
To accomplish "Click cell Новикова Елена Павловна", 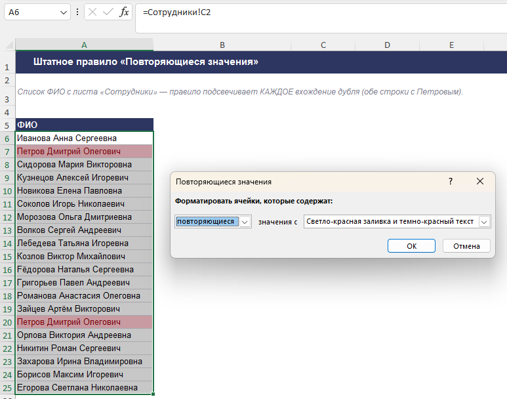I will pyautogui.click(x=84, y=190).
